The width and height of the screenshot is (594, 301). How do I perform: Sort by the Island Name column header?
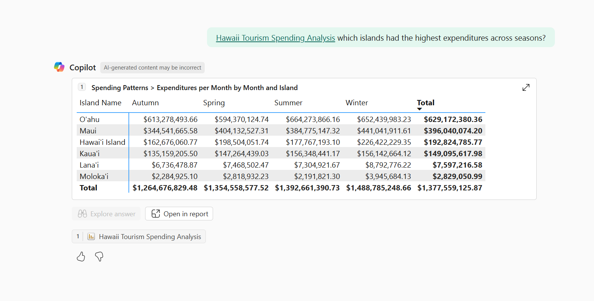[101, 103]
